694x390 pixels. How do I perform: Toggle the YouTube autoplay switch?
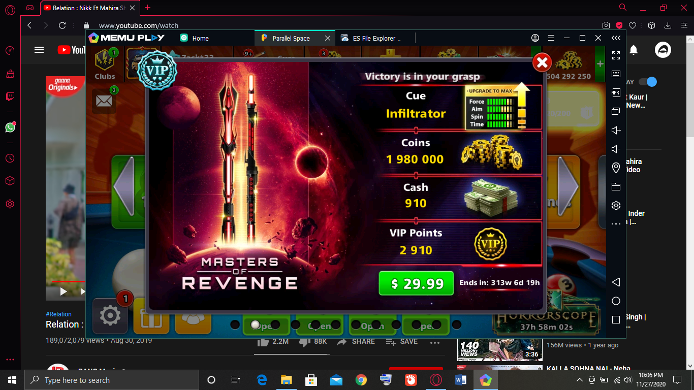(x=648, y=82)
